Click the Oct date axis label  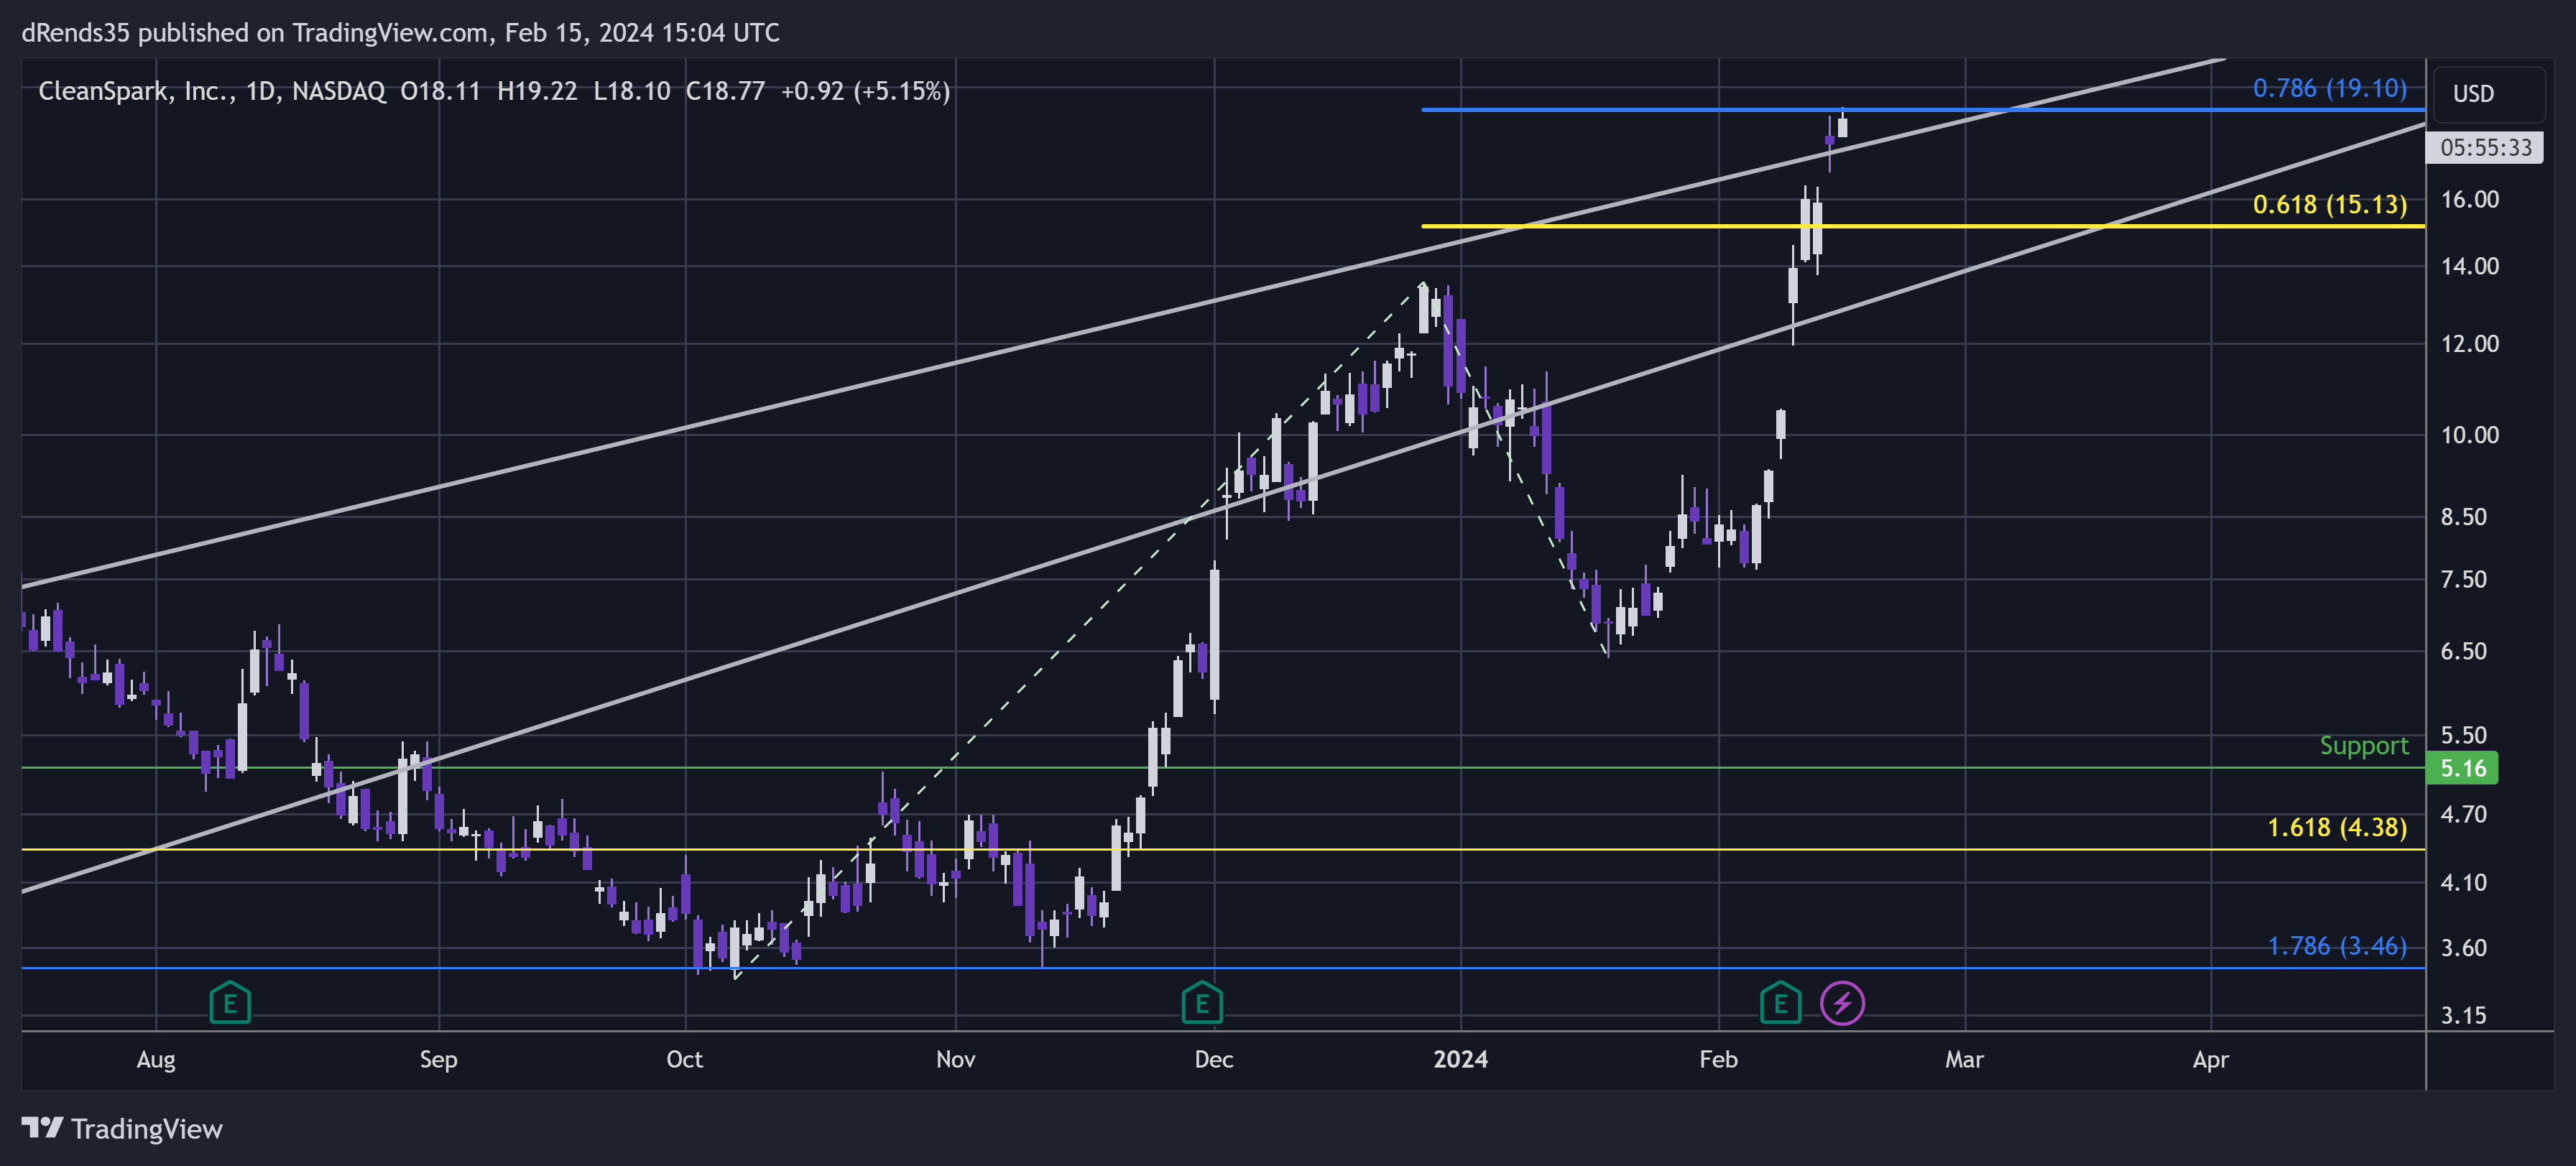click(684, 1059)
